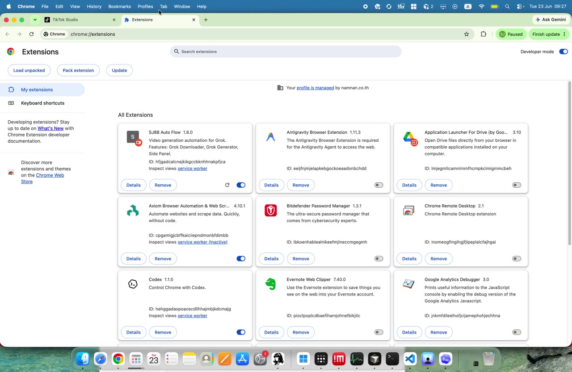Click the Ask Gemini button

[x=551, y=20]
